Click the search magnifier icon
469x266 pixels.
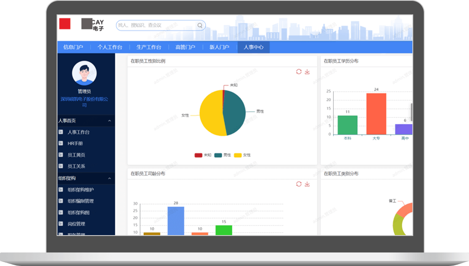[x=200, y=25]
